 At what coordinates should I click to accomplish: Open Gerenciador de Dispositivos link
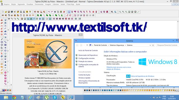(x=88, y=55)
